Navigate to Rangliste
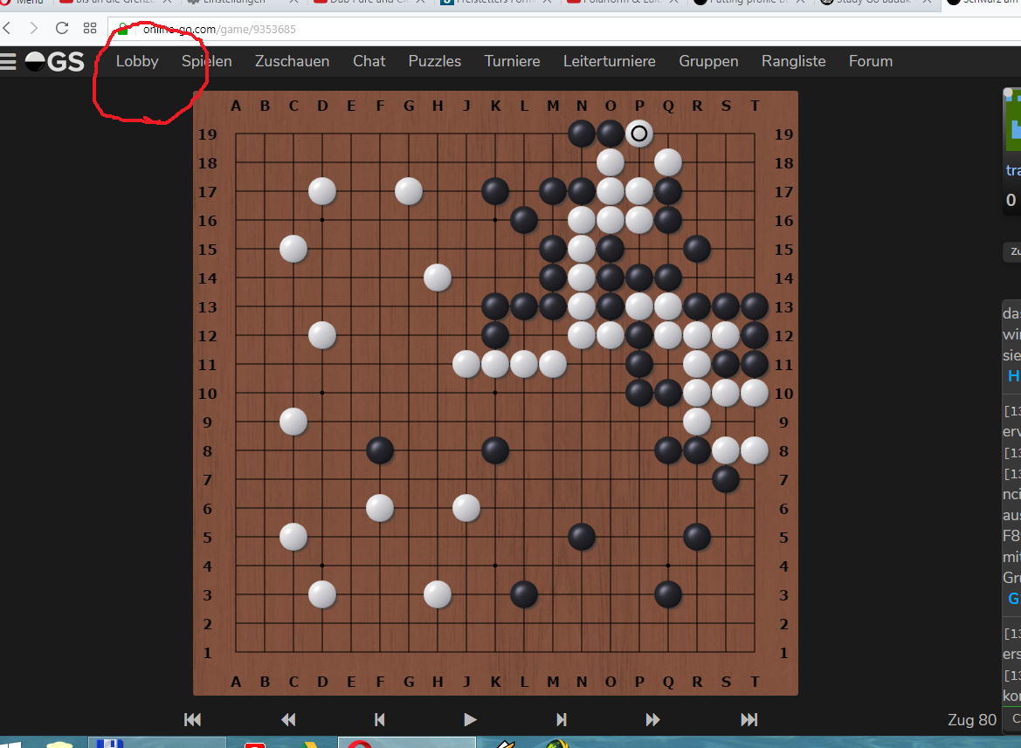Viewport: 1021px width, 748px height. [x=793, y=61]
